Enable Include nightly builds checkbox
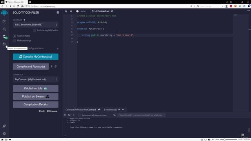Image resolution: width=251 pixels, height=141 pixels. tap(35, 31)
